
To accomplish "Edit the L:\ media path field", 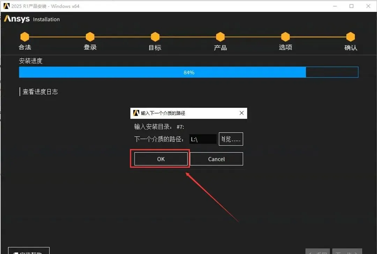I will click(203, 139).
